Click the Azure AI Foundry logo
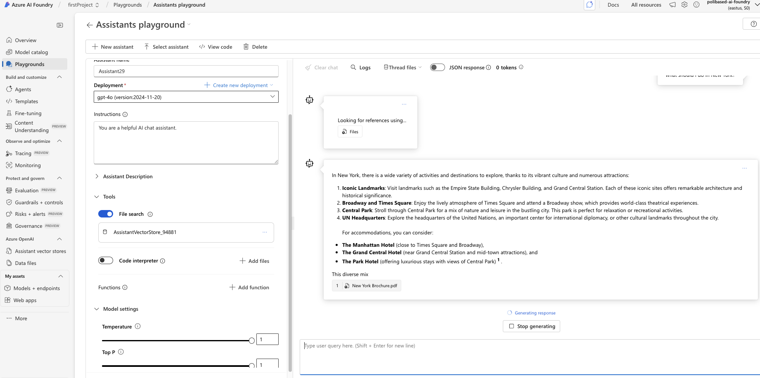 [7, 5]
